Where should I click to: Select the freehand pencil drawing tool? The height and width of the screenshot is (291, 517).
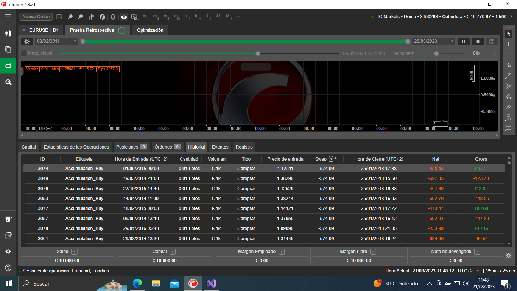coord(508,86)
